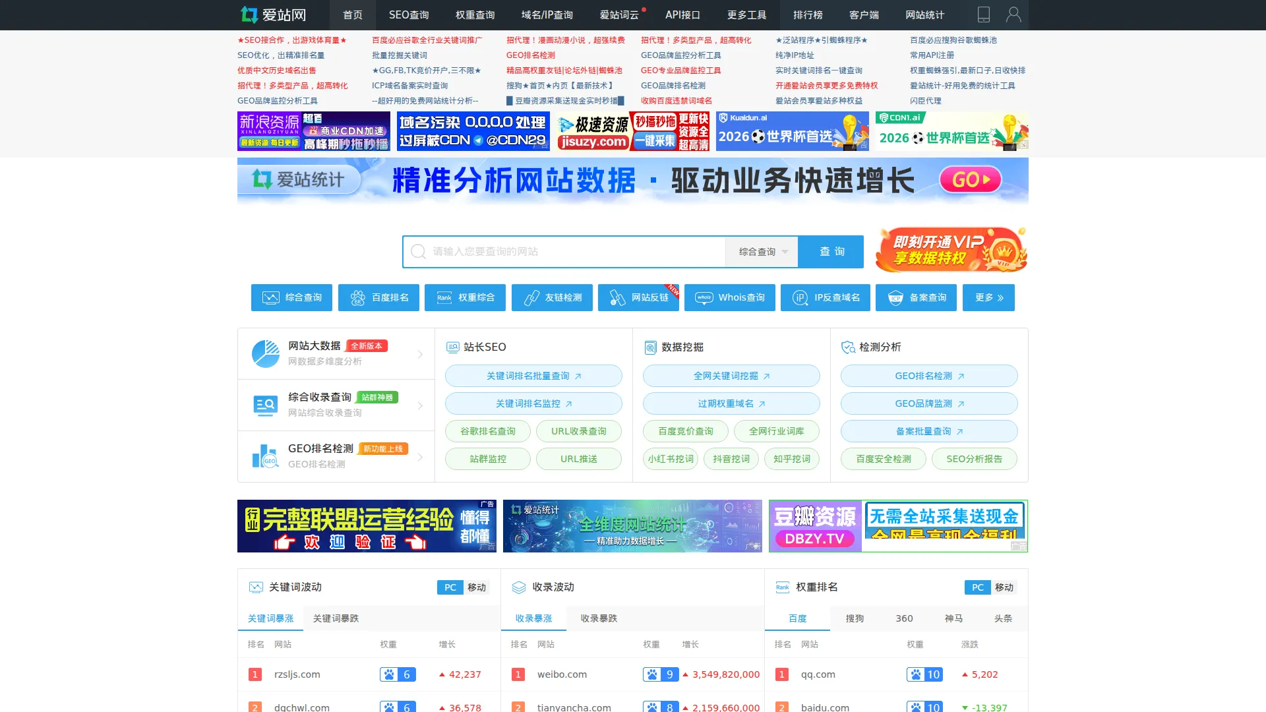1266x712 pixels.
Task: Select the 收录暴跌 tab
Action: 599,618
